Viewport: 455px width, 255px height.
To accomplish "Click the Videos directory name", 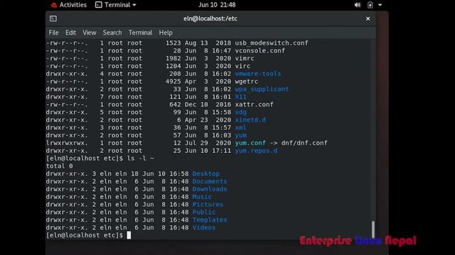I will [204, 227].
